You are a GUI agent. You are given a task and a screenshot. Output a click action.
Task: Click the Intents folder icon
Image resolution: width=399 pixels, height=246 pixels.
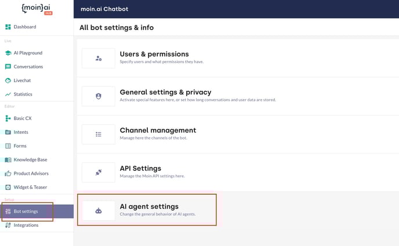click(x=8, y=132)
